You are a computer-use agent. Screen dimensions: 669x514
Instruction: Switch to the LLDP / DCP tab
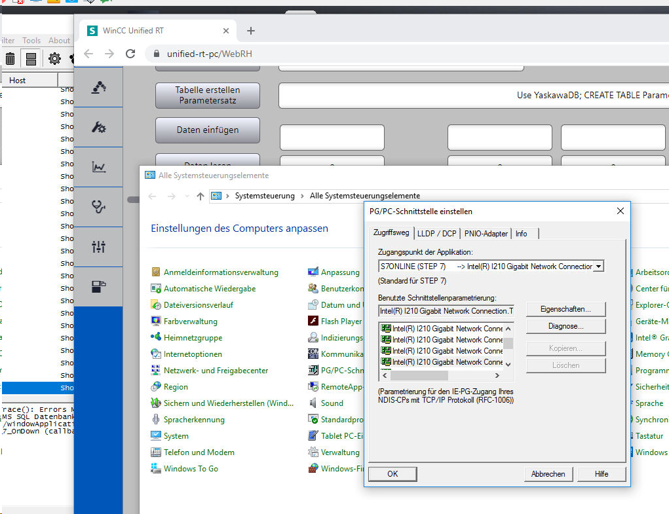[x=436, y=233]
